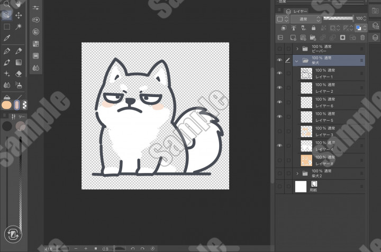This screenshot has height=252, width=381.
Task: Show the hidden レイヤー 3 layer
Action: coord(280,131)
